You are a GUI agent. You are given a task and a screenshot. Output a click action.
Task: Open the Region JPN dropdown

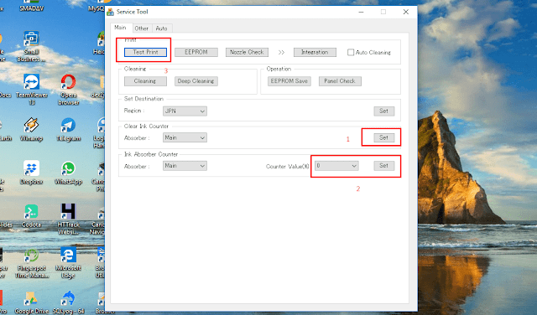pos(185,111)
